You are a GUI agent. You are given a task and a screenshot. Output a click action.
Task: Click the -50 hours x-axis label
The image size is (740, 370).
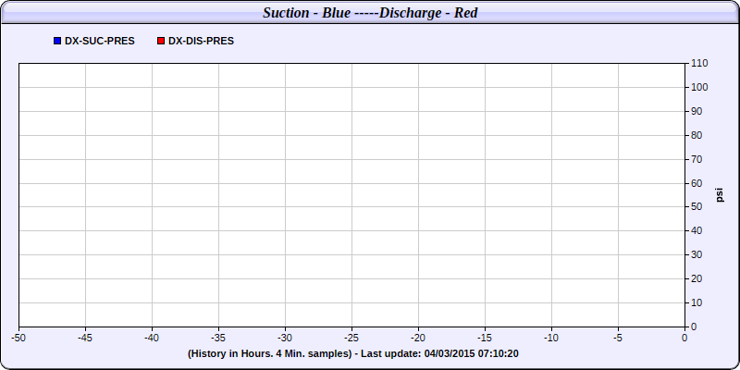18,338
